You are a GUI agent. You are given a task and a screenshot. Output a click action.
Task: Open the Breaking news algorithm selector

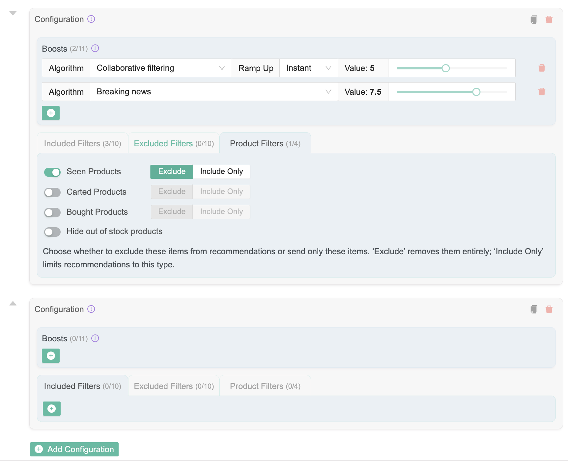[213, 92]
